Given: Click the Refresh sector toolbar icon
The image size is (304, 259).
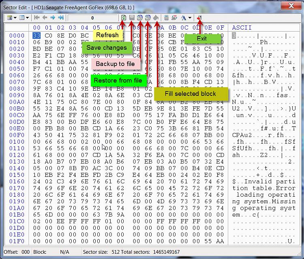Looking at the screenshot, I should [x=124, y=18].
